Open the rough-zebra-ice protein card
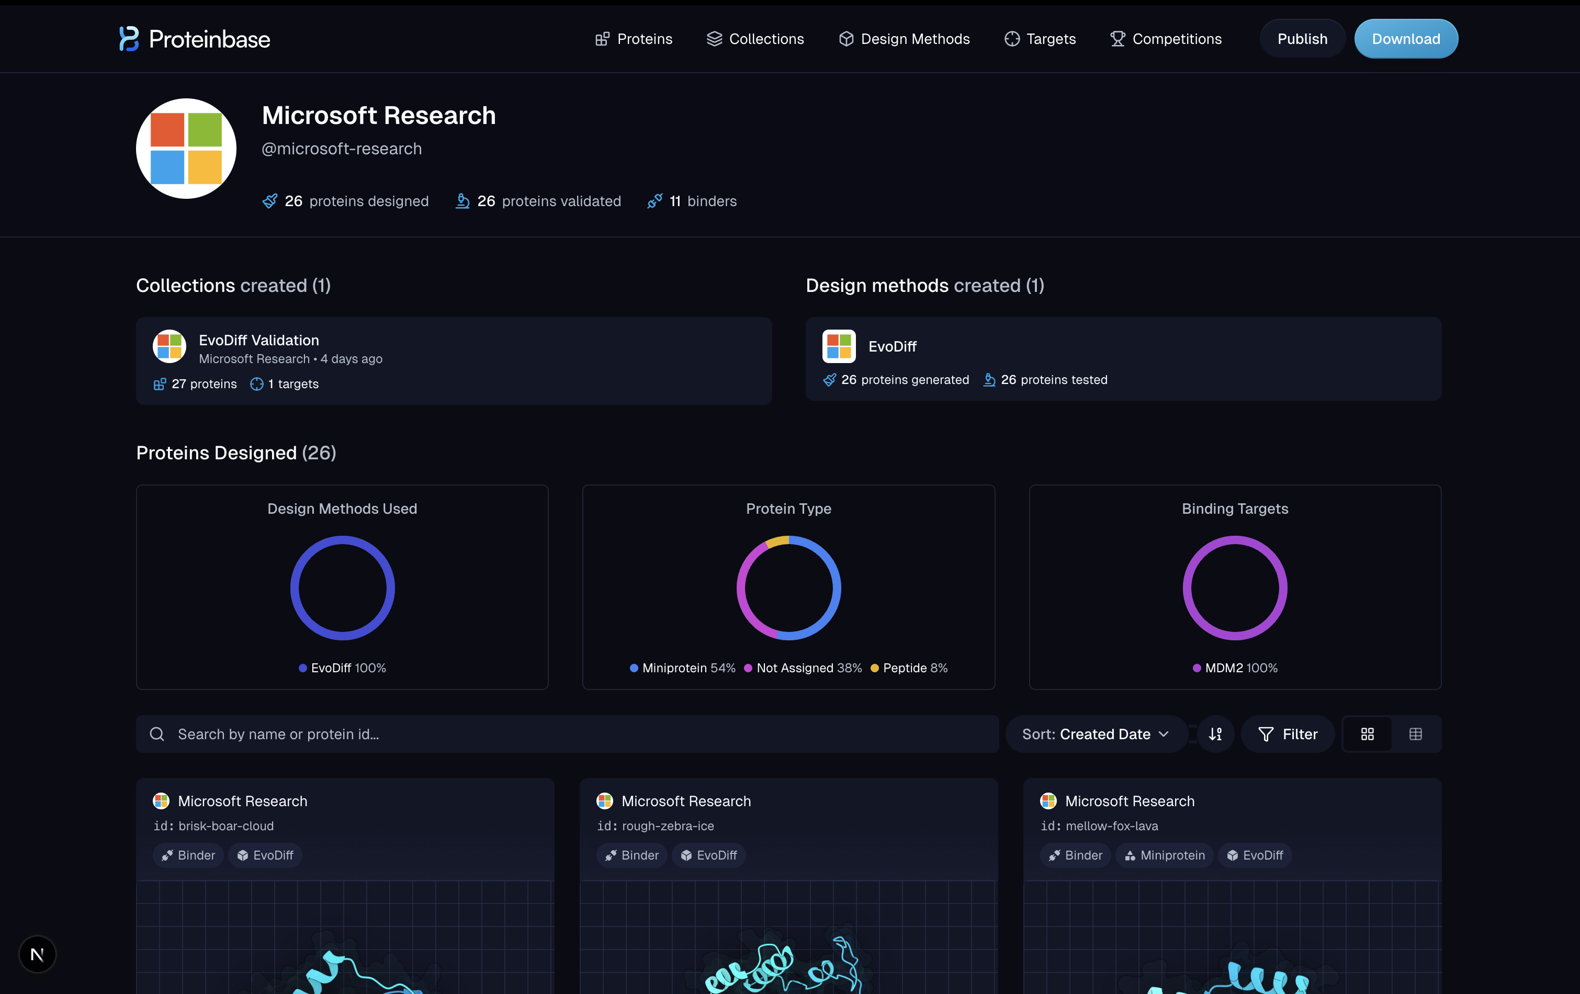Screen dimensions: 1580x994 pos(788,886)
